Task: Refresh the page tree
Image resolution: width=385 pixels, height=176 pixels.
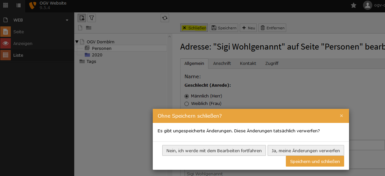Action: pos(165,18)
